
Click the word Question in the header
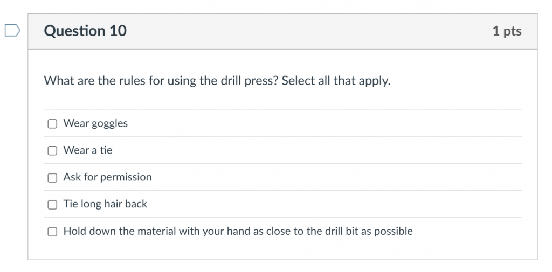coord(74,31)
